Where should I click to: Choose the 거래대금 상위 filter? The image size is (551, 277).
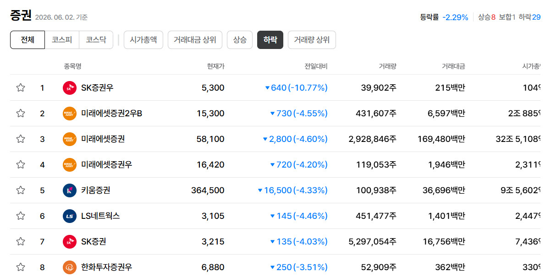195,40
